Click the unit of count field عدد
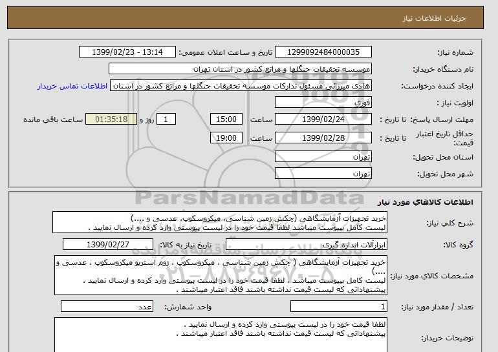 (107, 307)
